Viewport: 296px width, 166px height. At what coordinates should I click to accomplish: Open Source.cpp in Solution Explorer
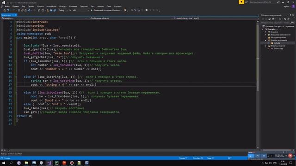[x=278, y=49]
